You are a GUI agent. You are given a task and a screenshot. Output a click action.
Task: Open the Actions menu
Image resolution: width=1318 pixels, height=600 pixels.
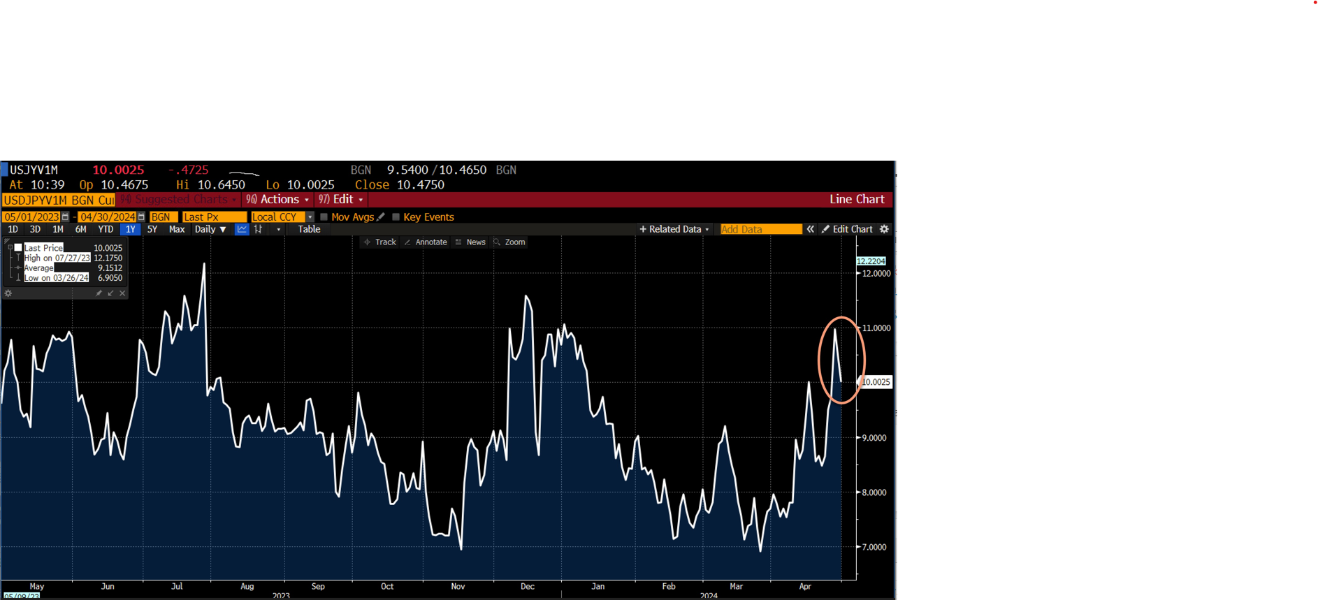pyautogui.click(x=277, y=200)
